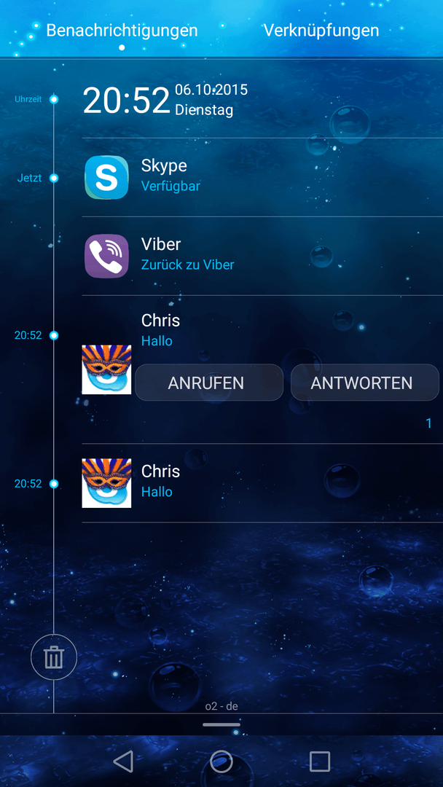
Task: Clear notifications with the trash can icon
Action: [54, 657]
